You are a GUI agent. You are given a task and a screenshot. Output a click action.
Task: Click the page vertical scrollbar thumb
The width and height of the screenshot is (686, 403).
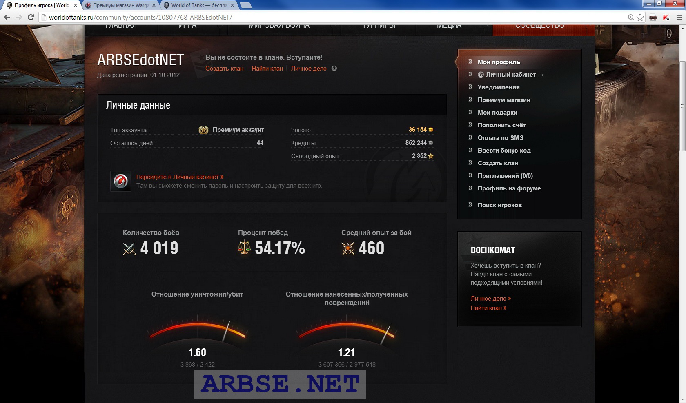682,106
